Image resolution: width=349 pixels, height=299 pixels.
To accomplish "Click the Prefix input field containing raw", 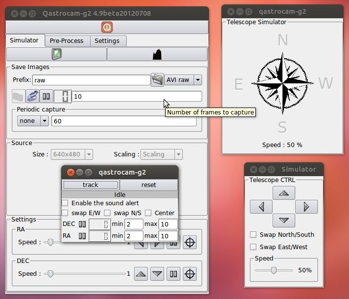I will [92, 80].
